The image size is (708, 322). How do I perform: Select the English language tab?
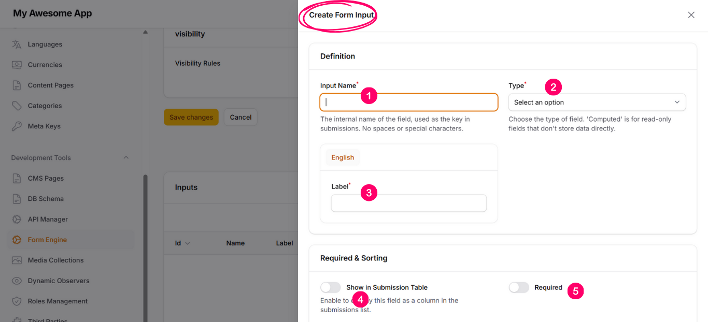[343, 158]
